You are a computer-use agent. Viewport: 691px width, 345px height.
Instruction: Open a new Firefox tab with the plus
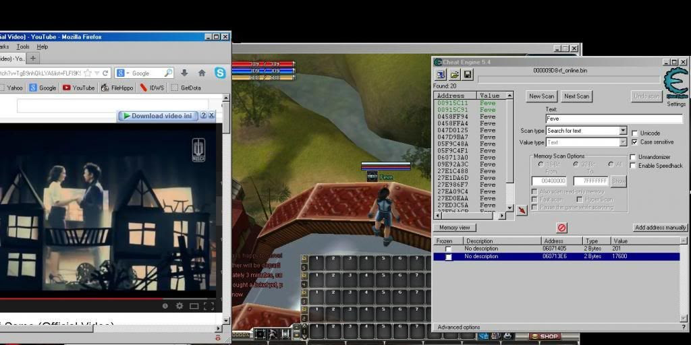click(33, 58)
